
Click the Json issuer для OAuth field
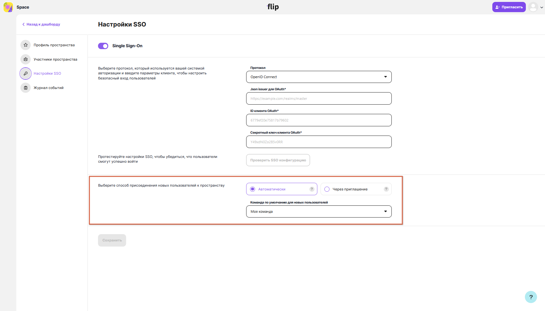(x=319, y=99)
